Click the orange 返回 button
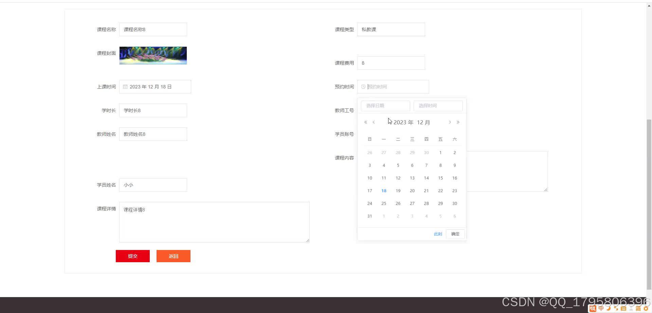Viewport: 652px width, 313px height. 174,256
